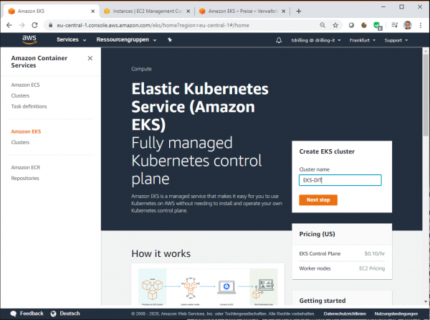The height and width of the screenshot is (320, 430).
Task: Click the media control playlist icon
Action: pos(394,25)
